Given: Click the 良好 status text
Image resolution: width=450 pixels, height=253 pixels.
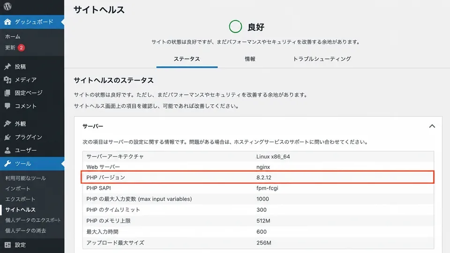Looking at the screenshot, I should pos(256,27).
